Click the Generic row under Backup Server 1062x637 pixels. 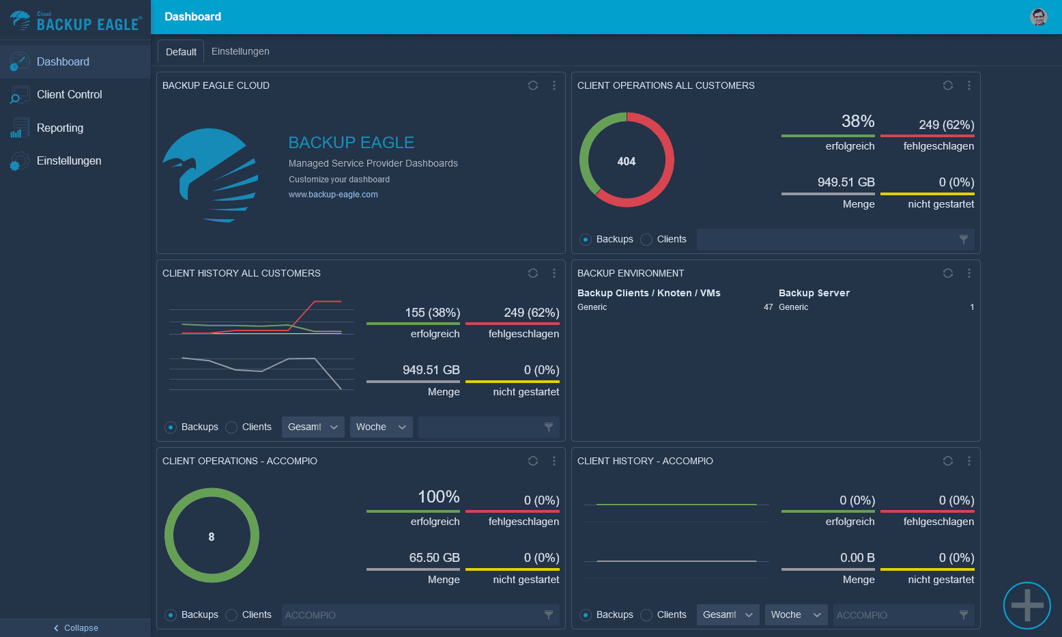(x=876, y=307)
